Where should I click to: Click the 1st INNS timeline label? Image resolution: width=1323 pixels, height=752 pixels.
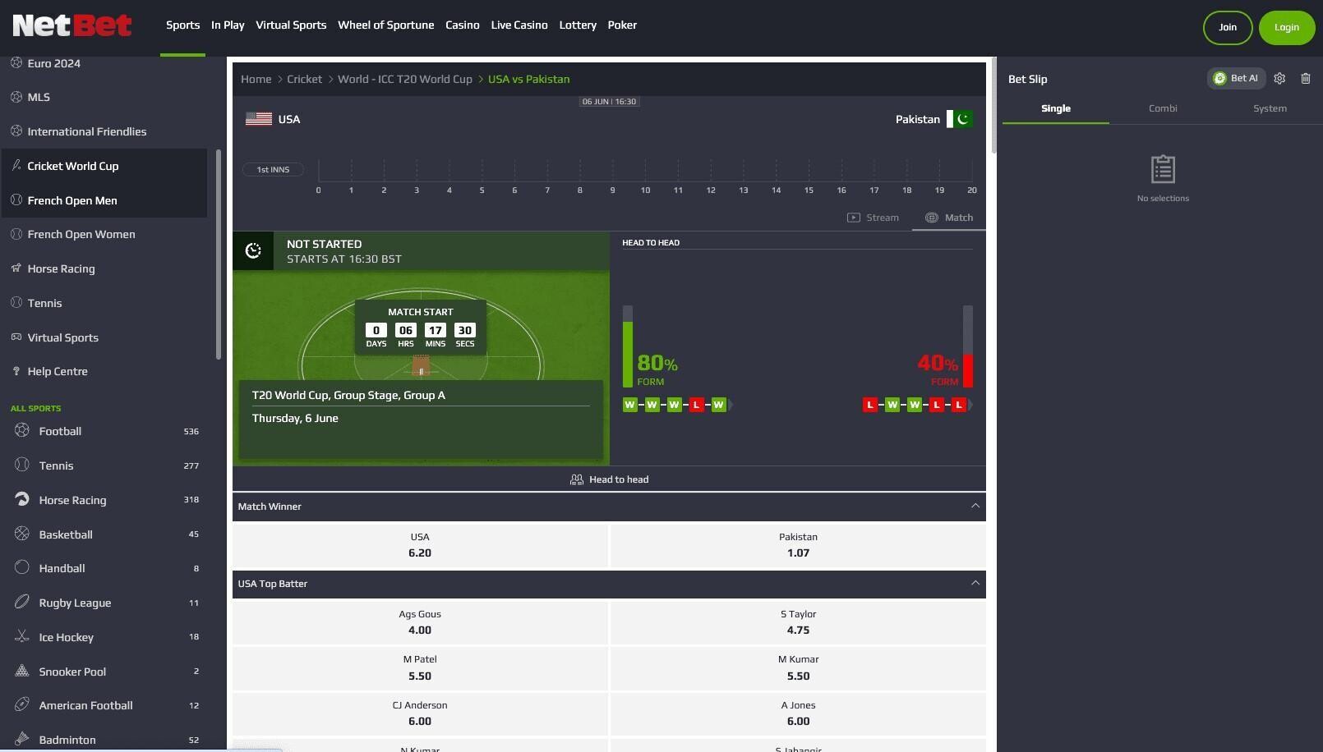pos(273,170)
